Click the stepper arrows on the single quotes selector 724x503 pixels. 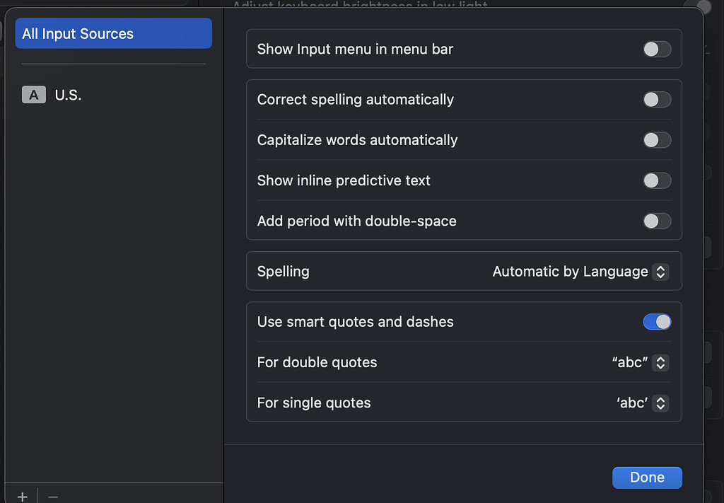click(660, 403)
